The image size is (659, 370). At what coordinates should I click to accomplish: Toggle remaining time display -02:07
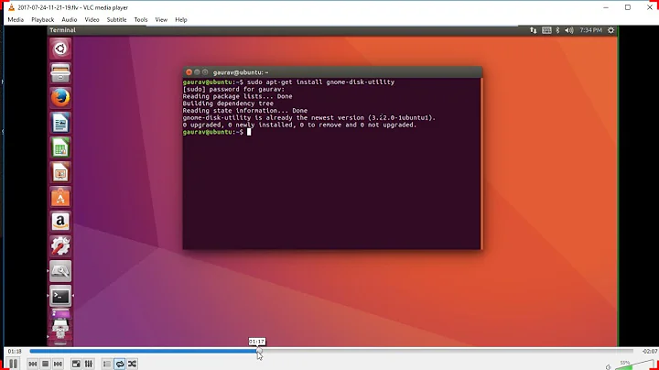pos(649,351)
